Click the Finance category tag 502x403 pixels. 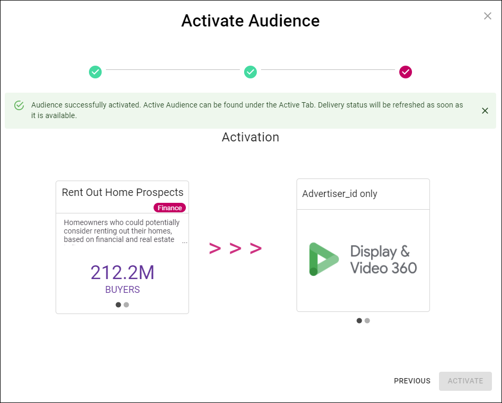[x=169, y=208]
